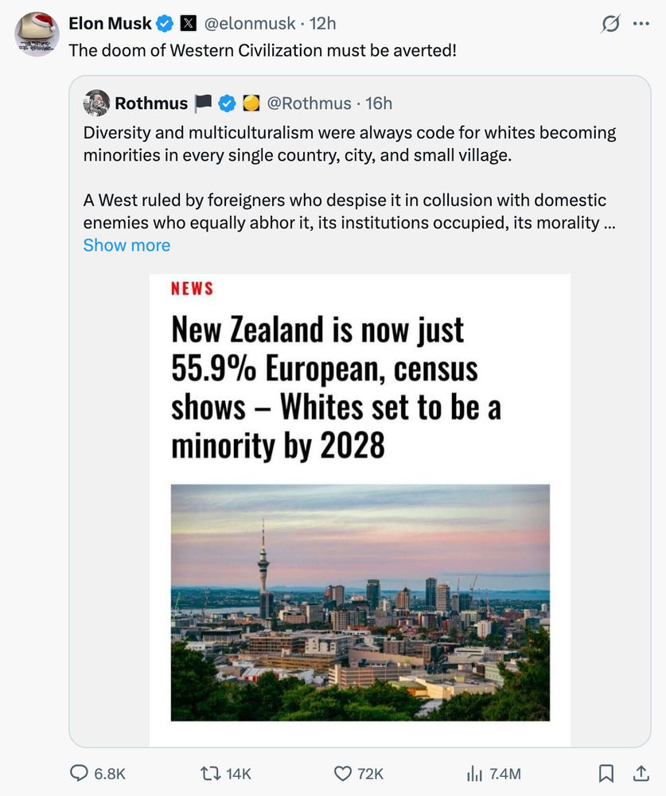
Task: Click Elon Musk's blue verified badge
Action: click(165, 23)
